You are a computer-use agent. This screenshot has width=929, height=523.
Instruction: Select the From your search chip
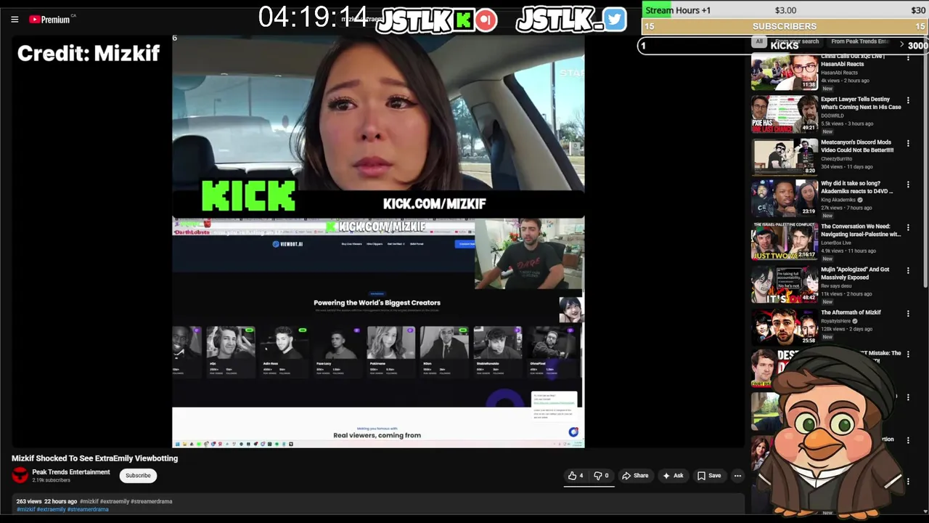[797, 41]
